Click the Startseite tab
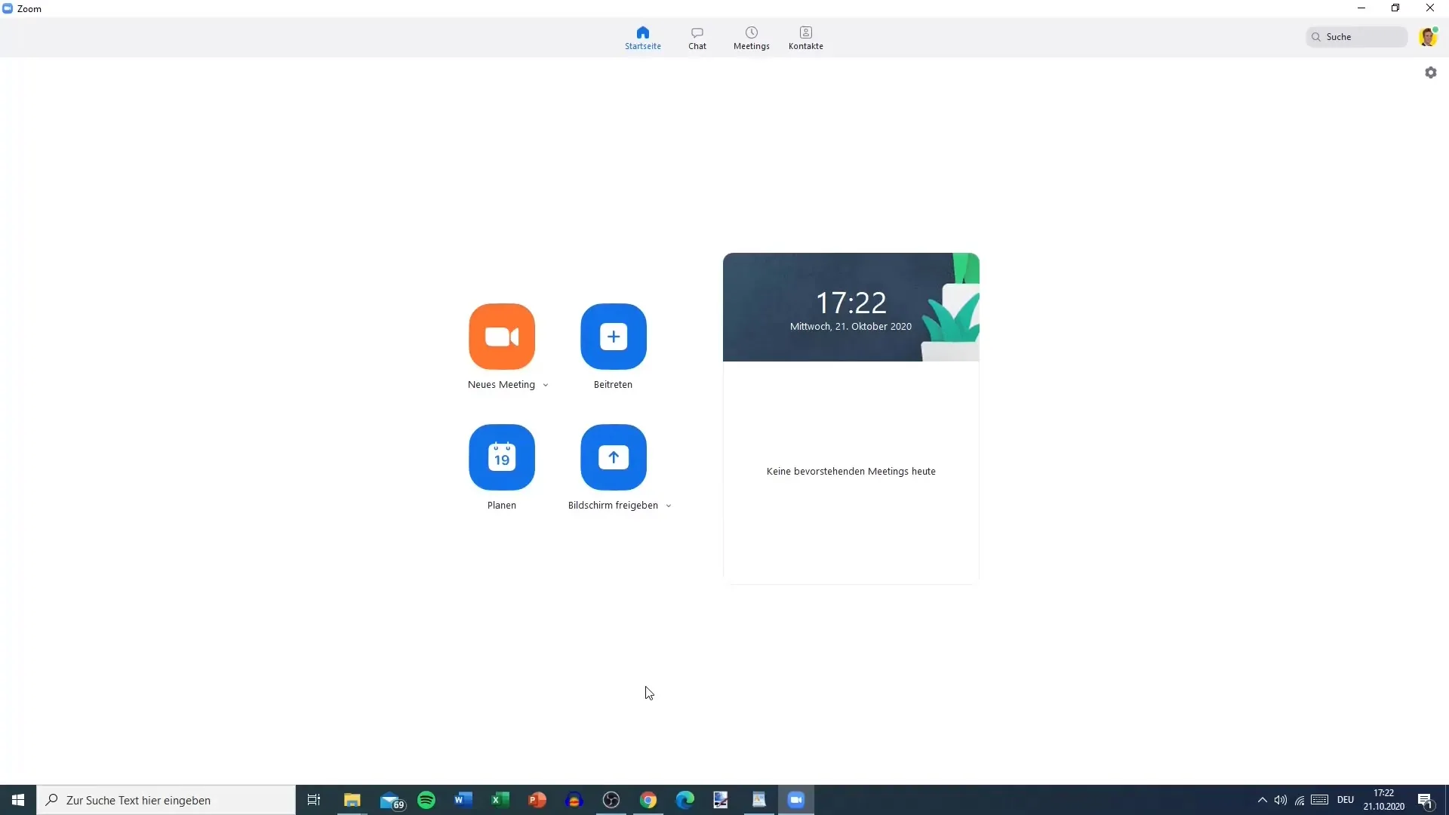Screen dimensions: 1449x815 click(642, 37)
